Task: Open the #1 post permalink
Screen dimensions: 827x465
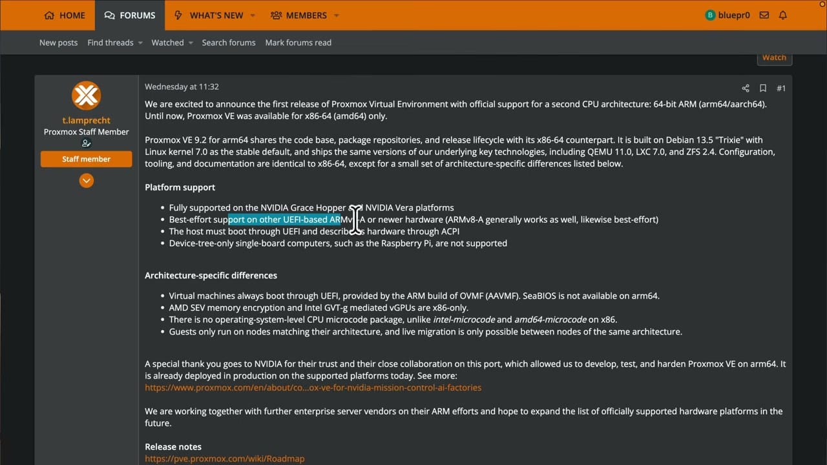Action: point(781,88)
